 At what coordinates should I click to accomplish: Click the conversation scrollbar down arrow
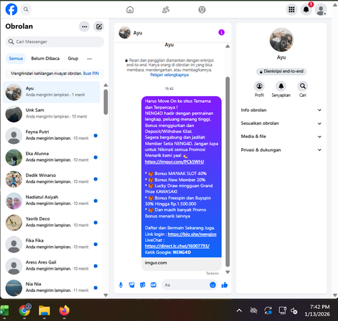pyautogui.click(x=228, y=272)
